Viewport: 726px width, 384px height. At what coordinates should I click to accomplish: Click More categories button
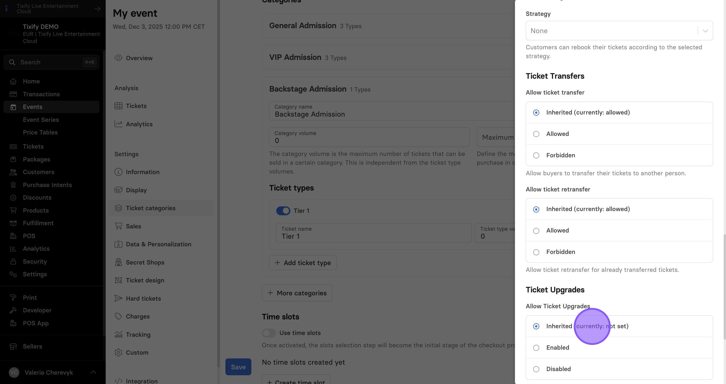tap(297, 293)
